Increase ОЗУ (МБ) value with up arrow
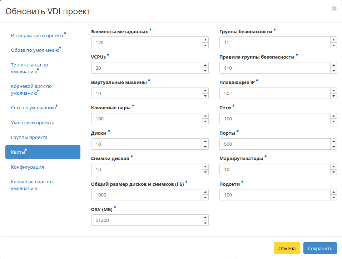The width and height of the screenshot is (342, 259). [x=205, y=217]
